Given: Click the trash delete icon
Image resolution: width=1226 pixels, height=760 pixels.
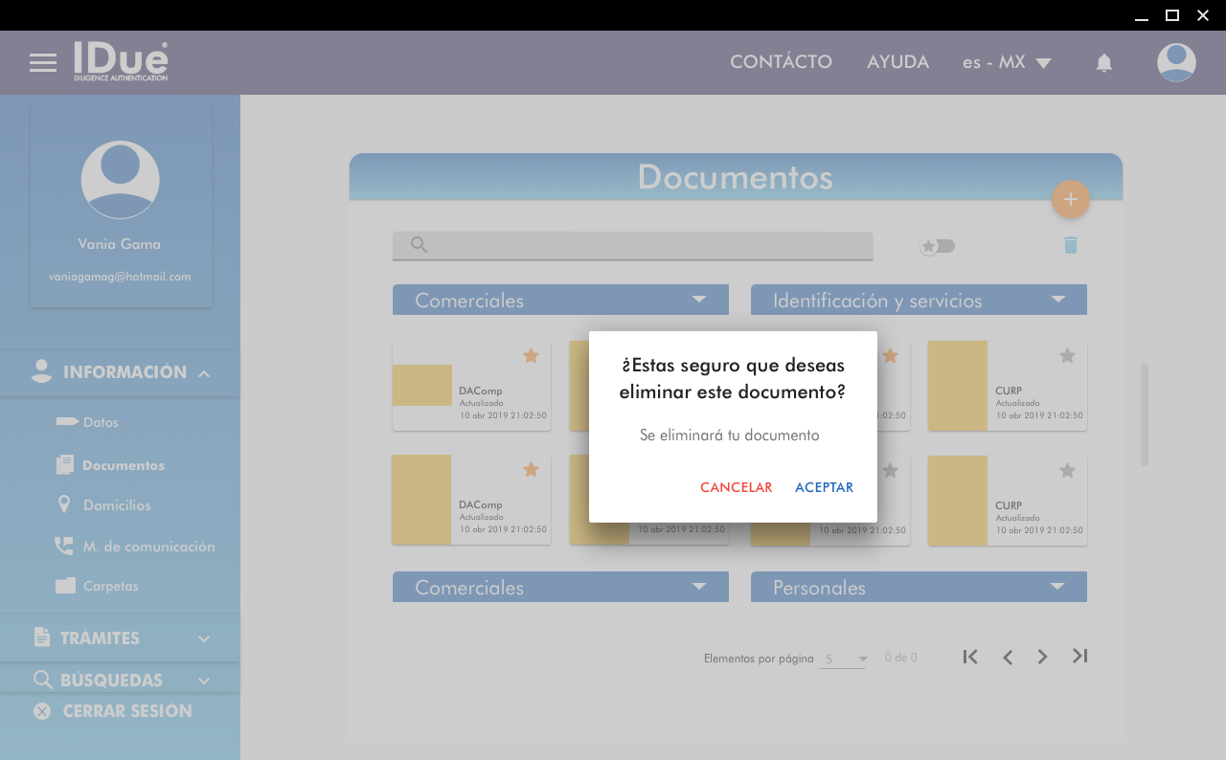Looking at the screenshot, I should click(1070, 246).
